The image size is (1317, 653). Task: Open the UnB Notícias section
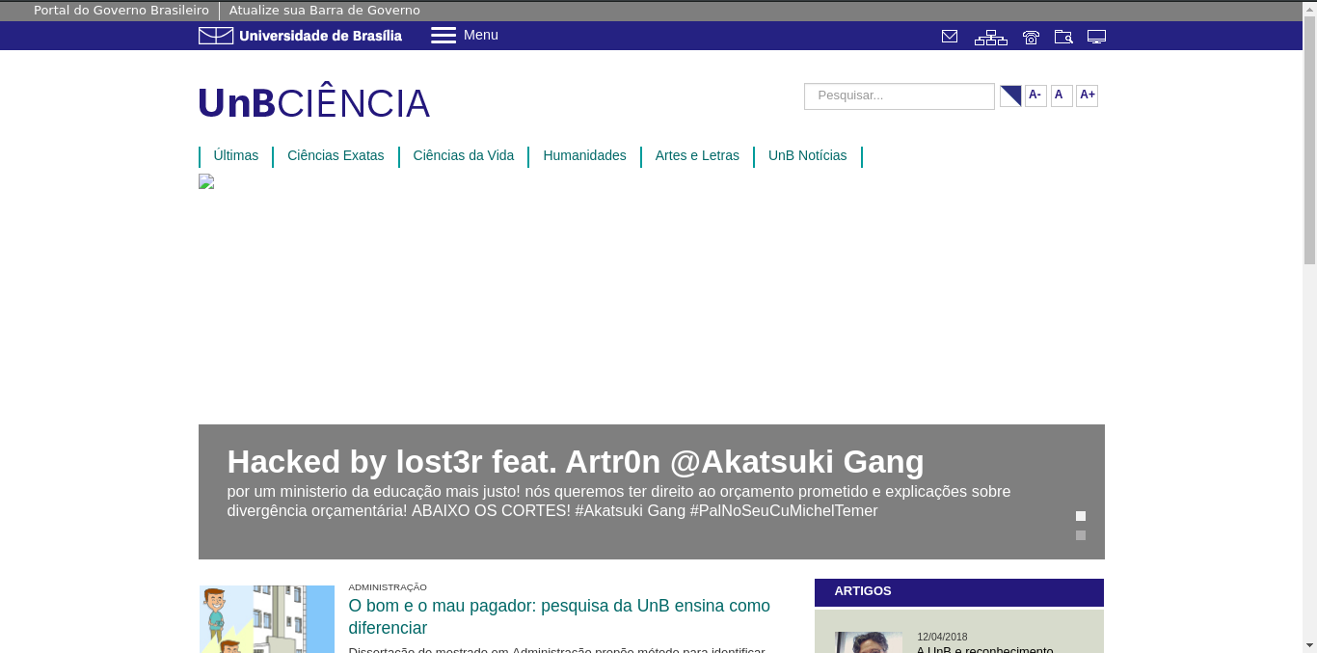pos(808,155)
